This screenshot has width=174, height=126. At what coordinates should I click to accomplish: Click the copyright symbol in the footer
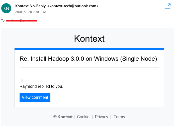click(55, 117)
